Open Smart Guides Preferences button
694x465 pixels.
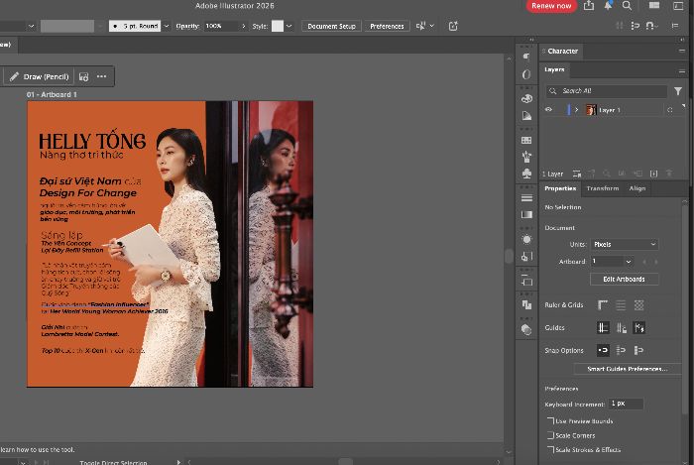tap(628, 369)
